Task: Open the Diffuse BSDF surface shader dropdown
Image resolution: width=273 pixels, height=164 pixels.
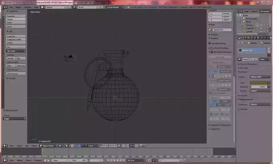Action: pos(260,77)
